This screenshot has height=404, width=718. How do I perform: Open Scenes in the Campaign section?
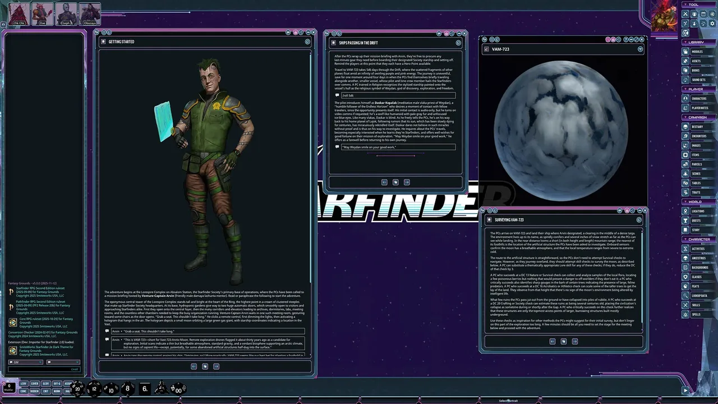click(x=699, y=173)
